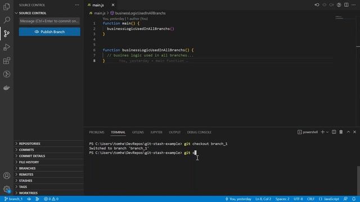Screen dimensions: 360x202
Task: Click the Ln 8, Col 2 status item
Action: pyautogui.click(x=263, y=199)
